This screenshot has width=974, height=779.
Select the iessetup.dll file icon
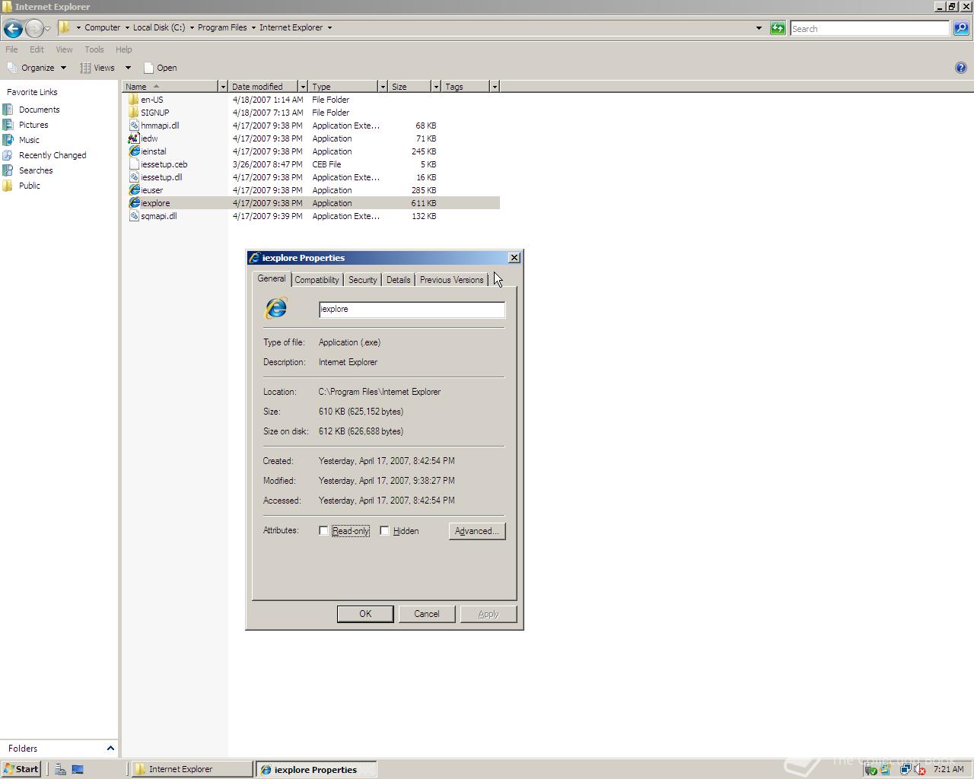pos(134,177)
